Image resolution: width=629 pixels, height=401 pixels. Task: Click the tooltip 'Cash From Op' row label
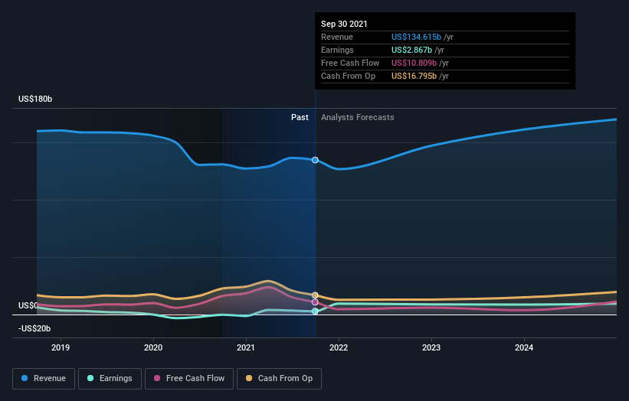[x=348, y=76]
